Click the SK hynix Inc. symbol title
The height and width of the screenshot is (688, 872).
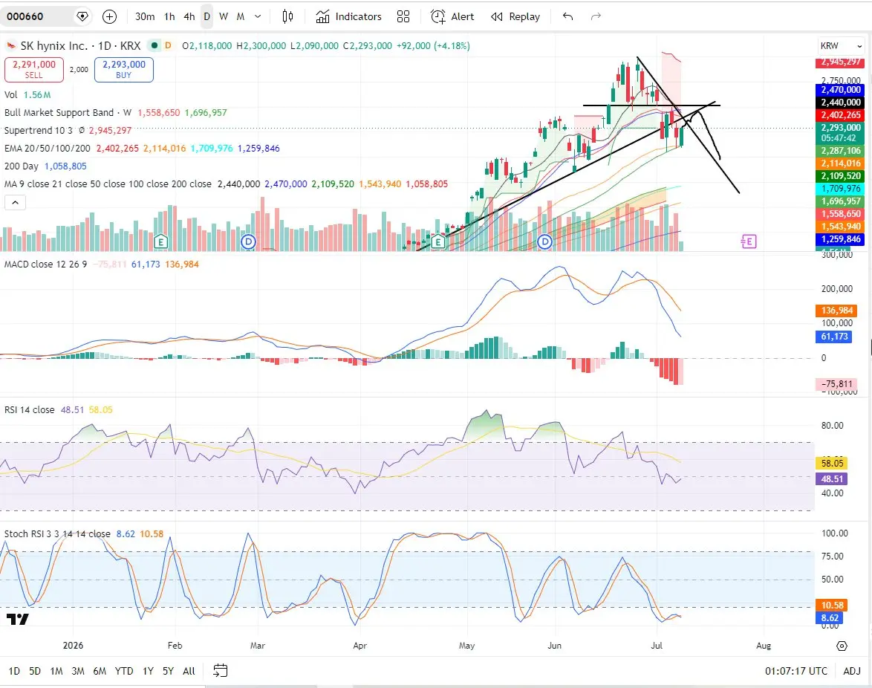pyautogui.click(x=54, y=45)
